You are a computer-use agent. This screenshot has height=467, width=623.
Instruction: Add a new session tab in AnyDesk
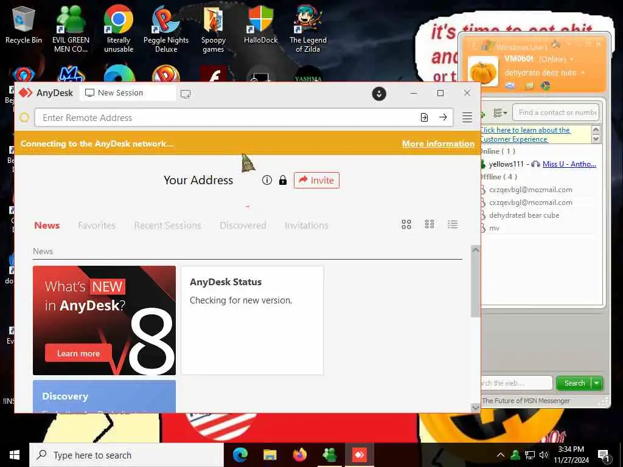[x=186, y=94]
